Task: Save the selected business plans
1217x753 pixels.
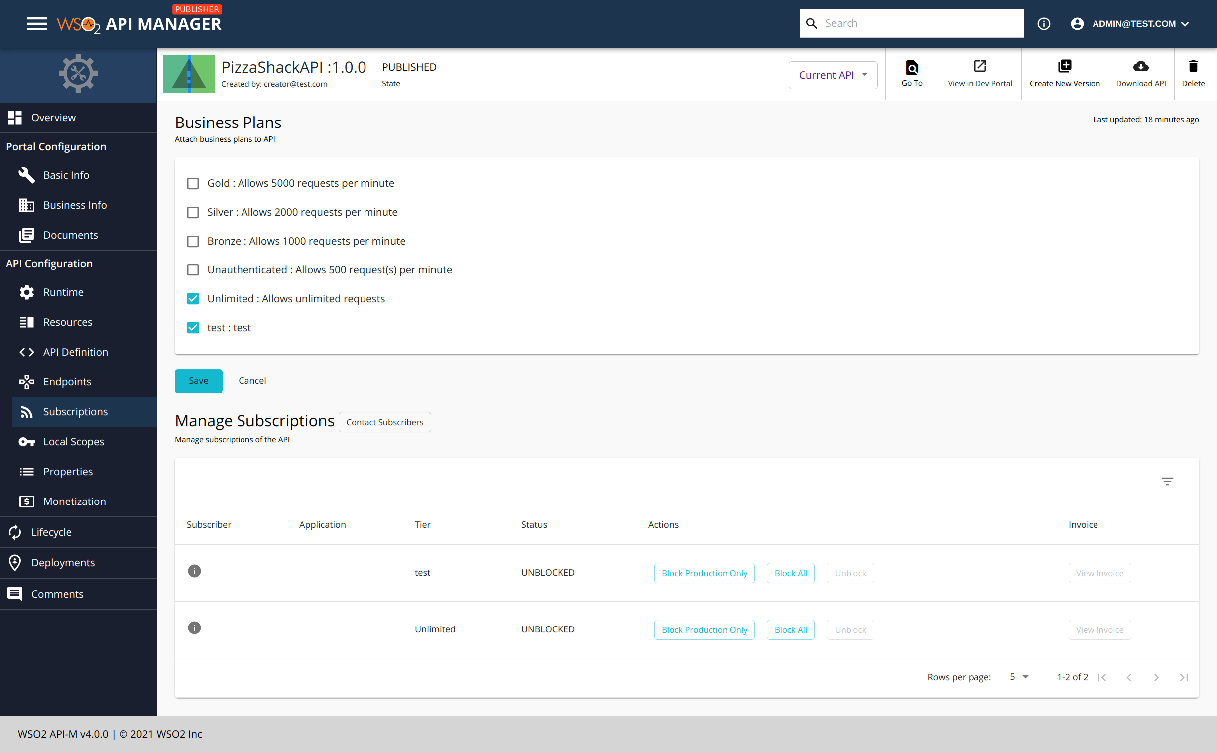Action: (x=198, y=380)
